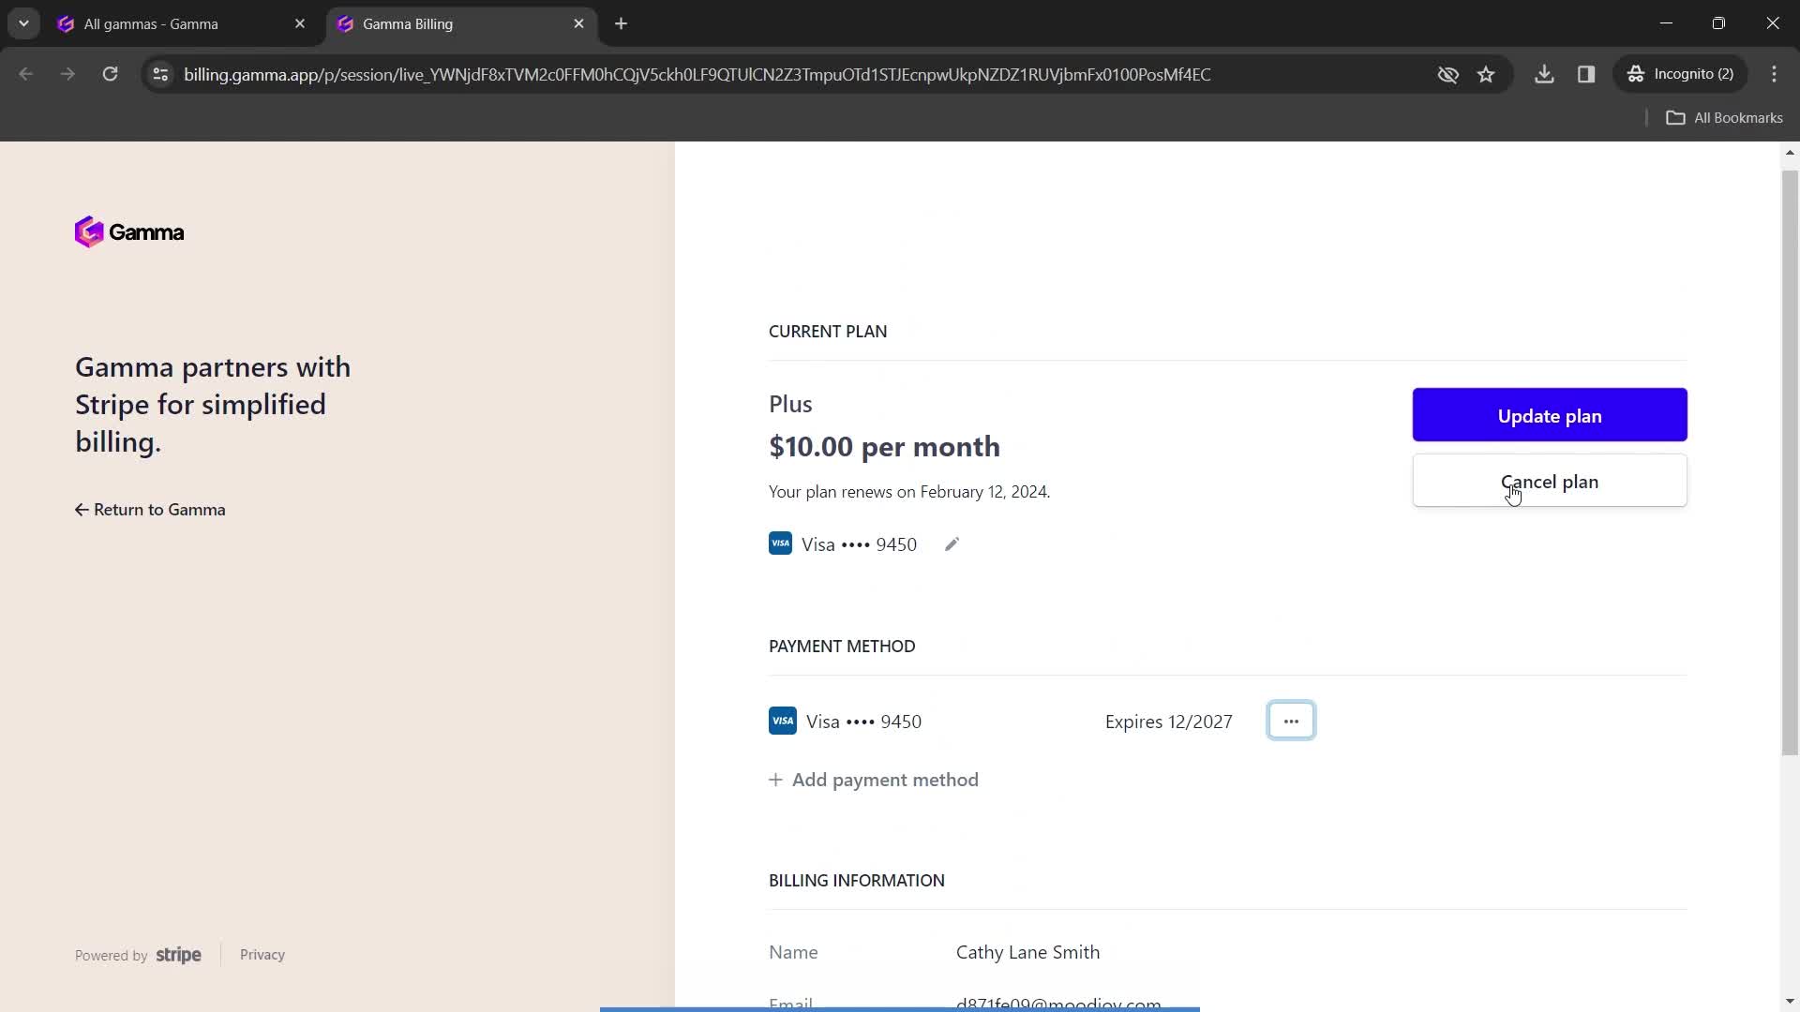Click the Cancel plan button
This screenshot has width=1800, height=1012.
tap(1550, 482)
